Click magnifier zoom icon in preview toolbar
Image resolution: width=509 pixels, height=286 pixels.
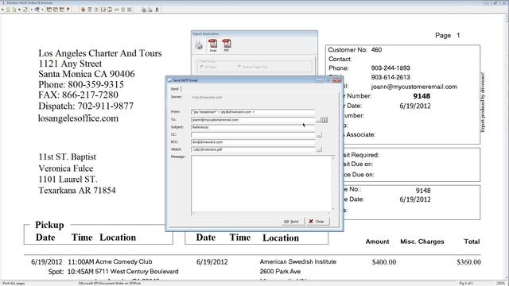(x=37, y=10)
